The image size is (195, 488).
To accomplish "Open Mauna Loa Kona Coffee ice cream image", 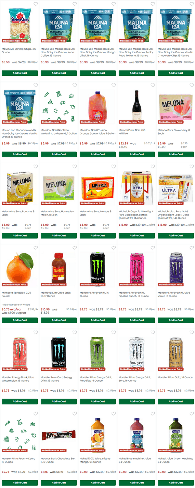I will [59, 24].
